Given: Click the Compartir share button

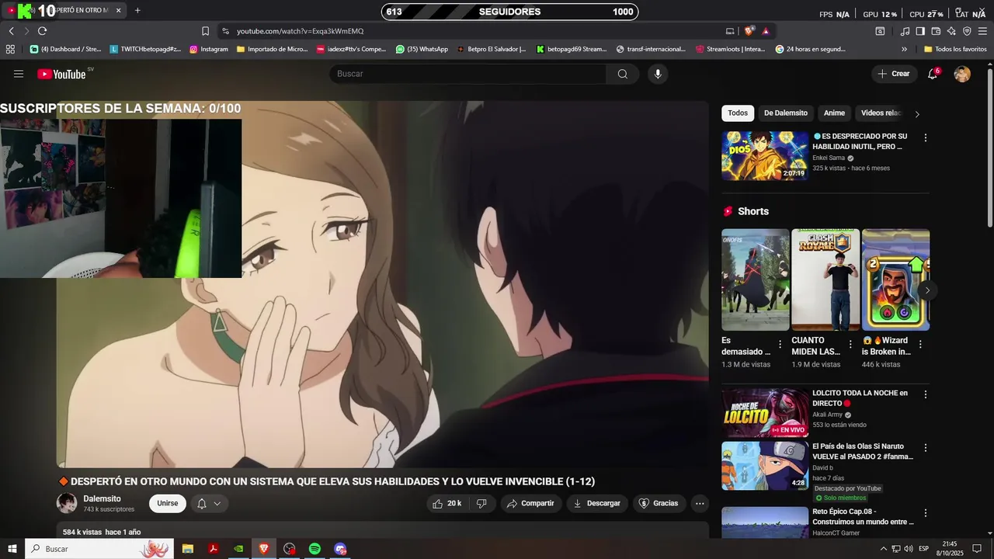Looking at the screenshot, I should tap(530, 504).
